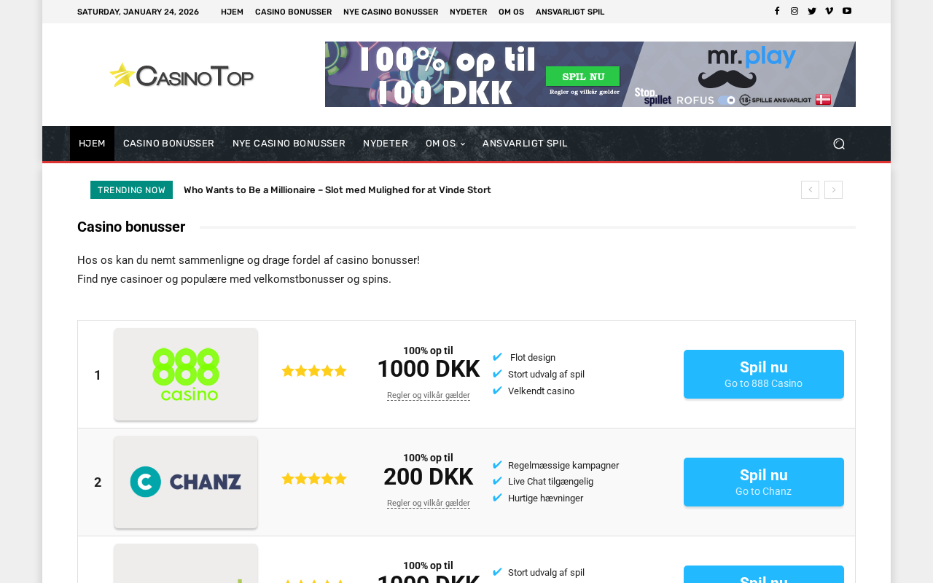
Task: Click the mr.play banner advertisement
Action: click(590, 74)
